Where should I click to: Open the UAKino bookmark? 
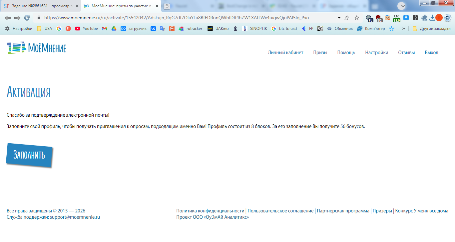[x=218, y=29]
